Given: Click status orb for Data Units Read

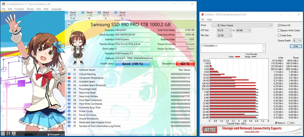Looking at the screenshot, I should [x=69, y=93].
